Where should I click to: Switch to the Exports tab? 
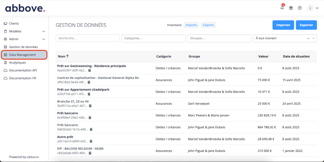point(208,25)
